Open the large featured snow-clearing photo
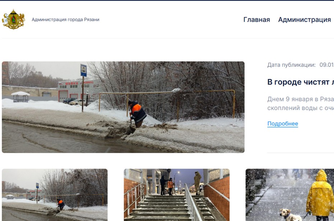This screenshot has width=334, height=221. click(123, 107)
